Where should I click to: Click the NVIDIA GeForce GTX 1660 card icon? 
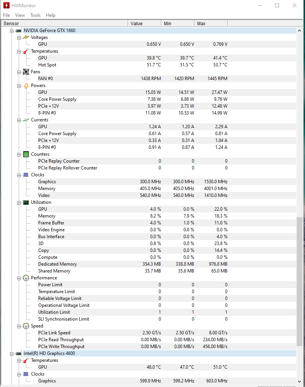(19, 31)
